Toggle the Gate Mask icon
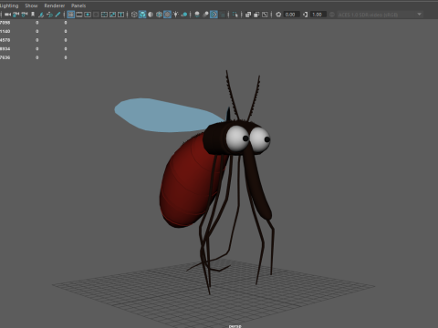The width and height of the screenshot is (438, 328). point(96,15)
